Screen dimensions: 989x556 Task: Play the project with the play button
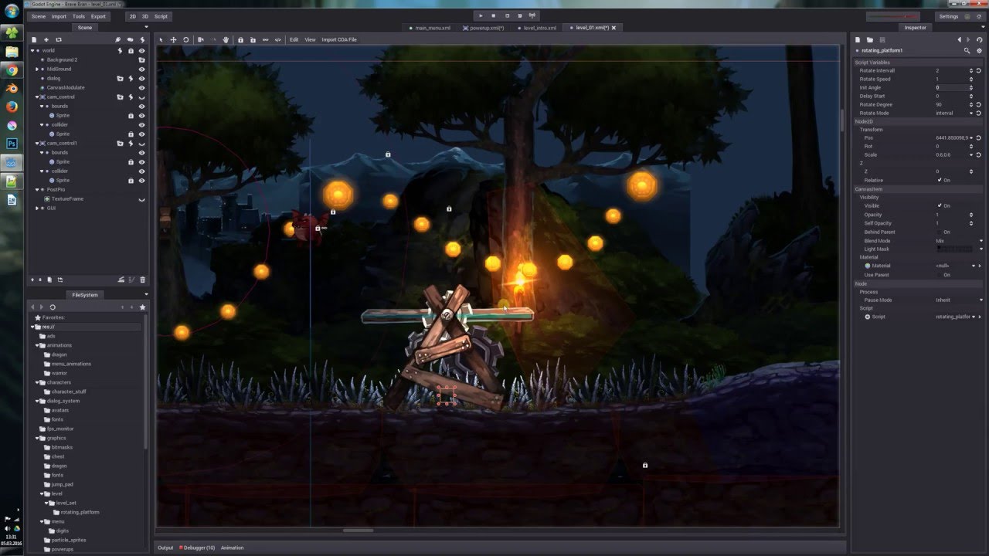481,15
